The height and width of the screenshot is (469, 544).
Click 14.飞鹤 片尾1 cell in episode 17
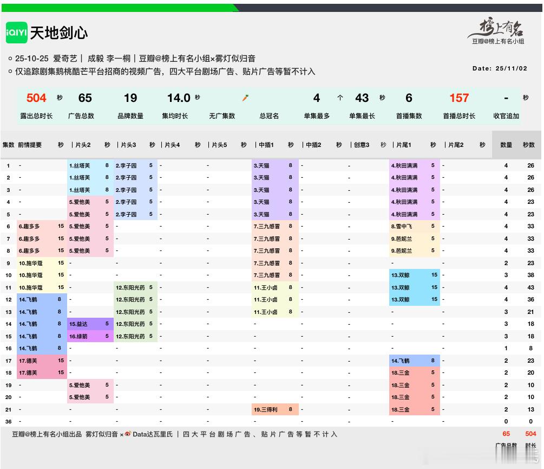(x=414, y=361)
